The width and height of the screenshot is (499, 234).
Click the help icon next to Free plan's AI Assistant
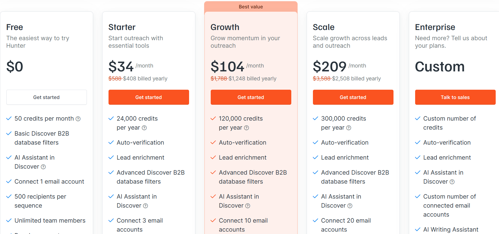(x=43, y=166)
